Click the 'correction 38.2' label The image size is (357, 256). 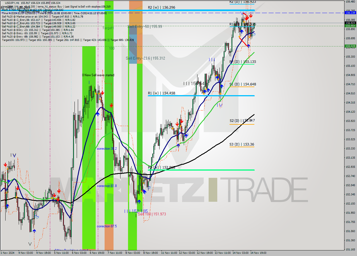tap(107, 149)
